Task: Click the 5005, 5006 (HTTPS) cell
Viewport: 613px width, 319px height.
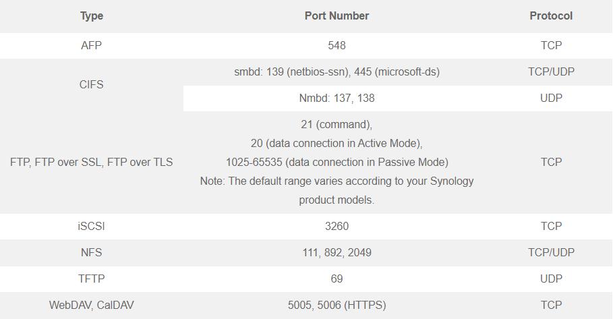Action: click(x=337, y=305)
